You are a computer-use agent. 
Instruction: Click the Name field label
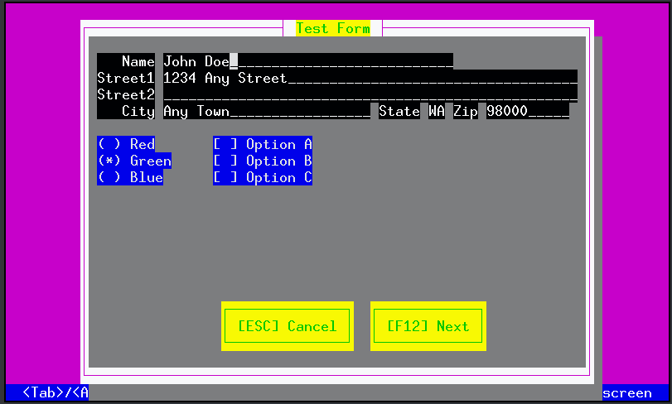click(x=138, y=61)
